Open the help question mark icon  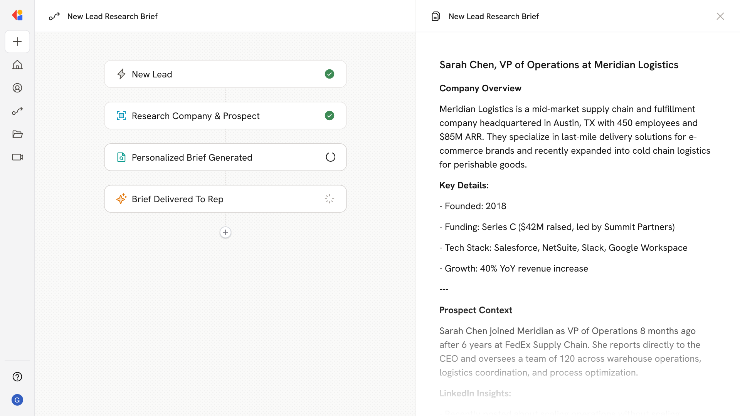17,377
